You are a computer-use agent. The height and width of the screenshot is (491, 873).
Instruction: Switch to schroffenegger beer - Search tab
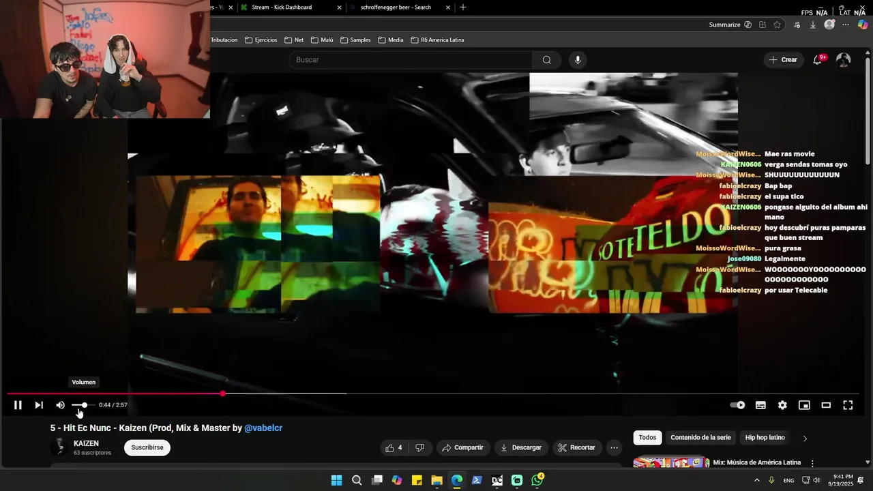coord(396,8)
